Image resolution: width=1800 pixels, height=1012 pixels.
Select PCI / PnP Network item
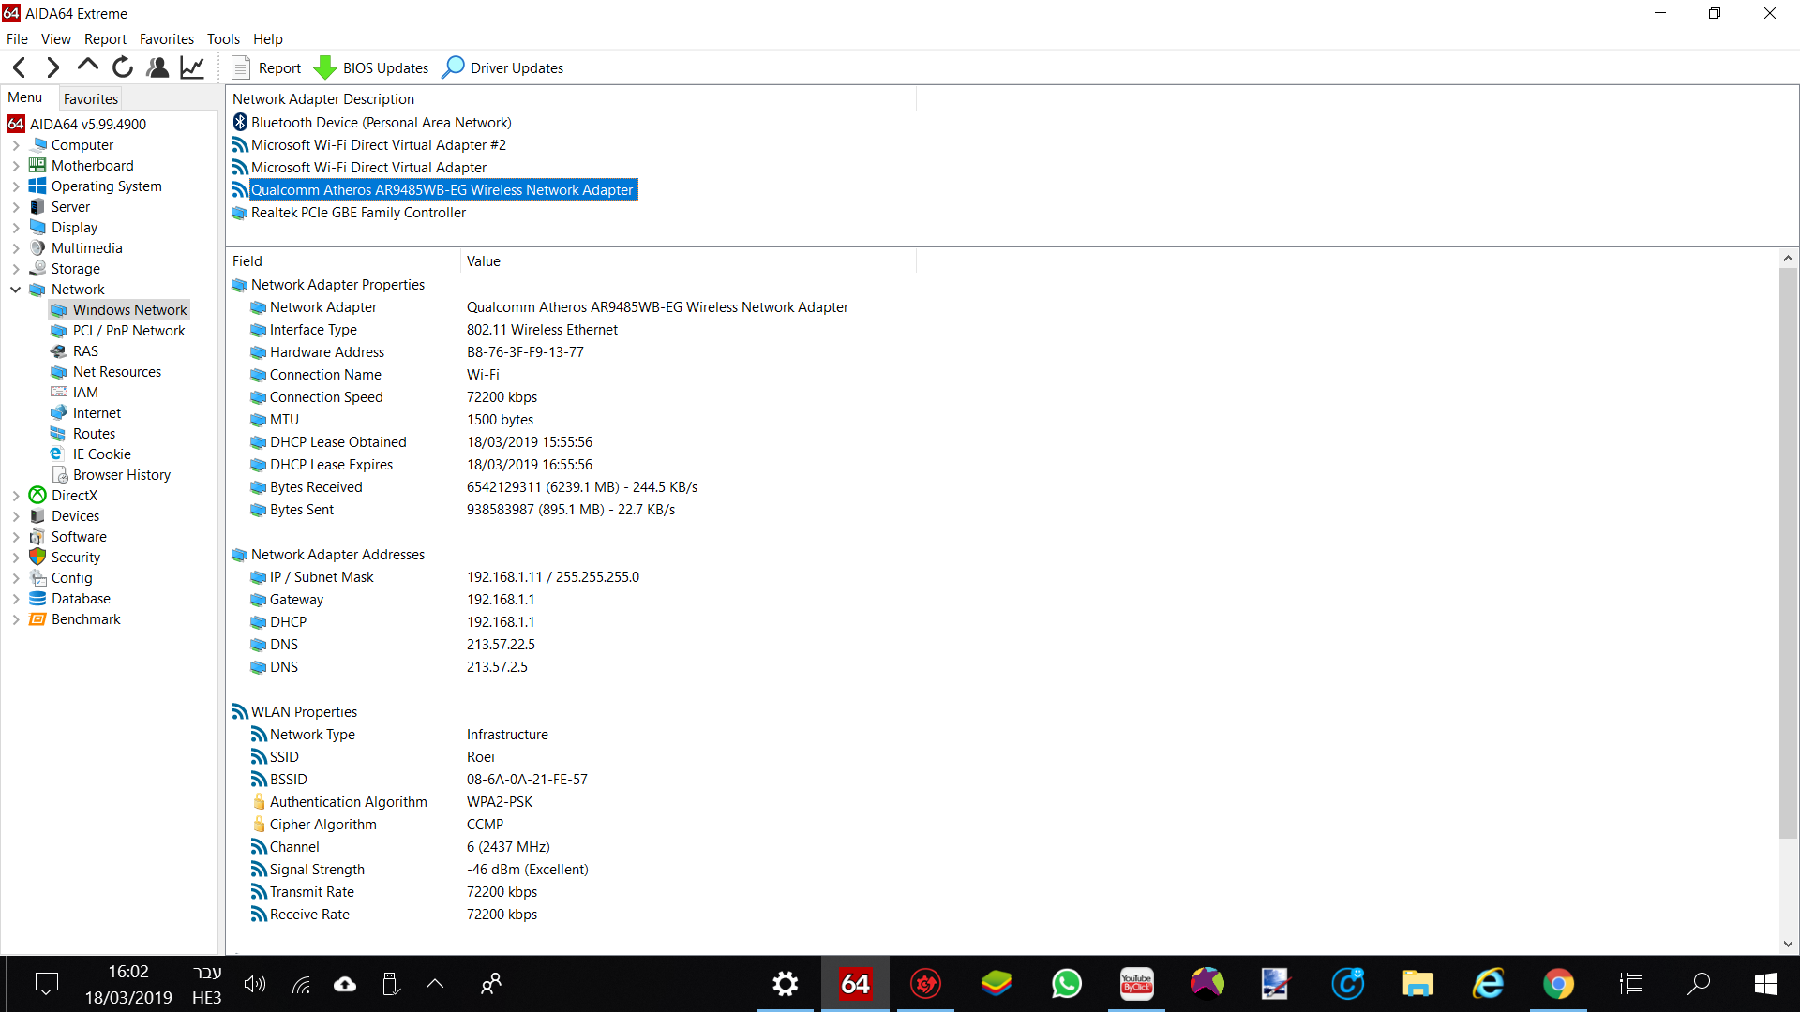(x=129, y=331)
